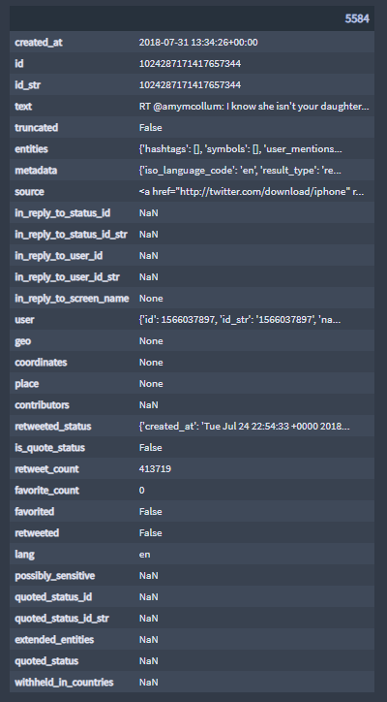Select the possibly_sensitive row label
Viewport: 387px width, 702px height.
[55, 576]
